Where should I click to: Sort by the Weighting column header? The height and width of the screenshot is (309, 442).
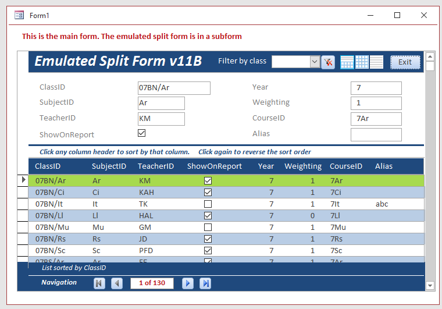point(302,166)
